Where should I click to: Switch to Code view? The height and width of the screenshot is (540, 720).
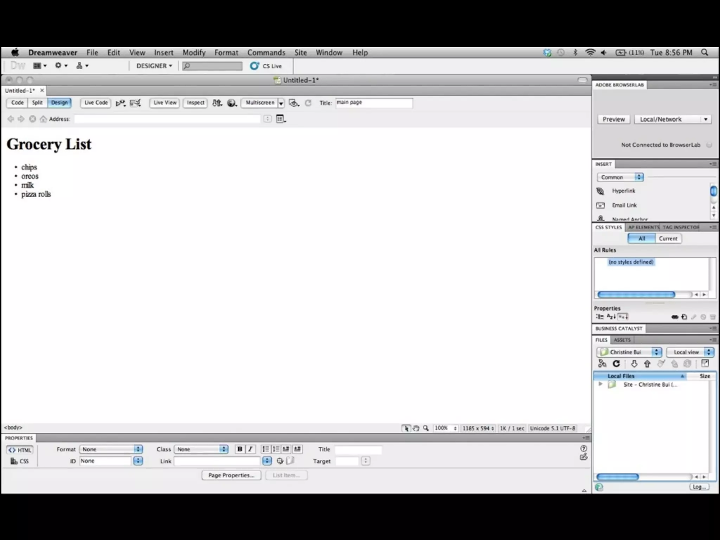[x=17, y=103]
